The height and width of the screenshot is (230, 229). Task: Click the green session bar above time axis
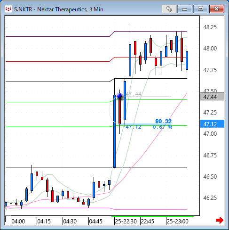click(x=152, y=216)
